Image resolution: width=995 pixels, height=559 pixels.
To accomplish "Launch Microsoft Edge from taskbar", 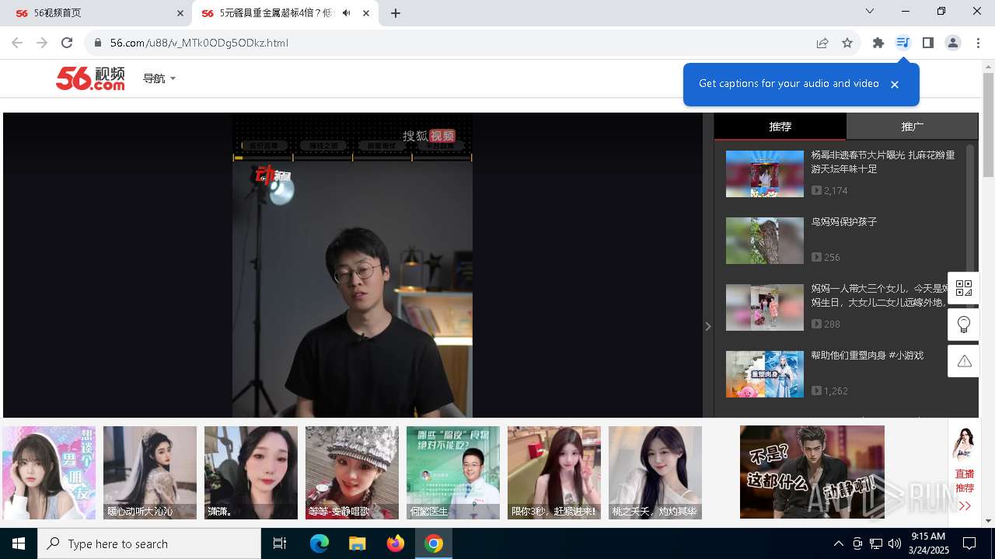I will [x=319, y=543].
